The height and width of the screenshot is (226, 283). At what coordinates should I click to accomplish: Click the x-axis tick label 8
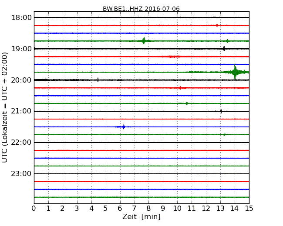(x=148, y=209)
